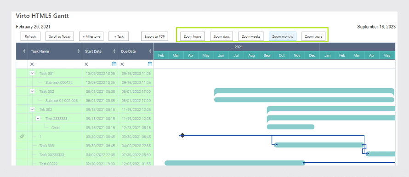This screenshot has height=177, width=409.
Task: Clear the Task Name filter
Action: pos(32,64)
